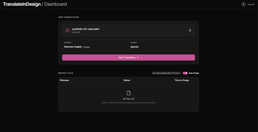Click the trash icon in Auto-purges after 24 hours badge
The image size is (258, 132).
[x=154, y=73]
